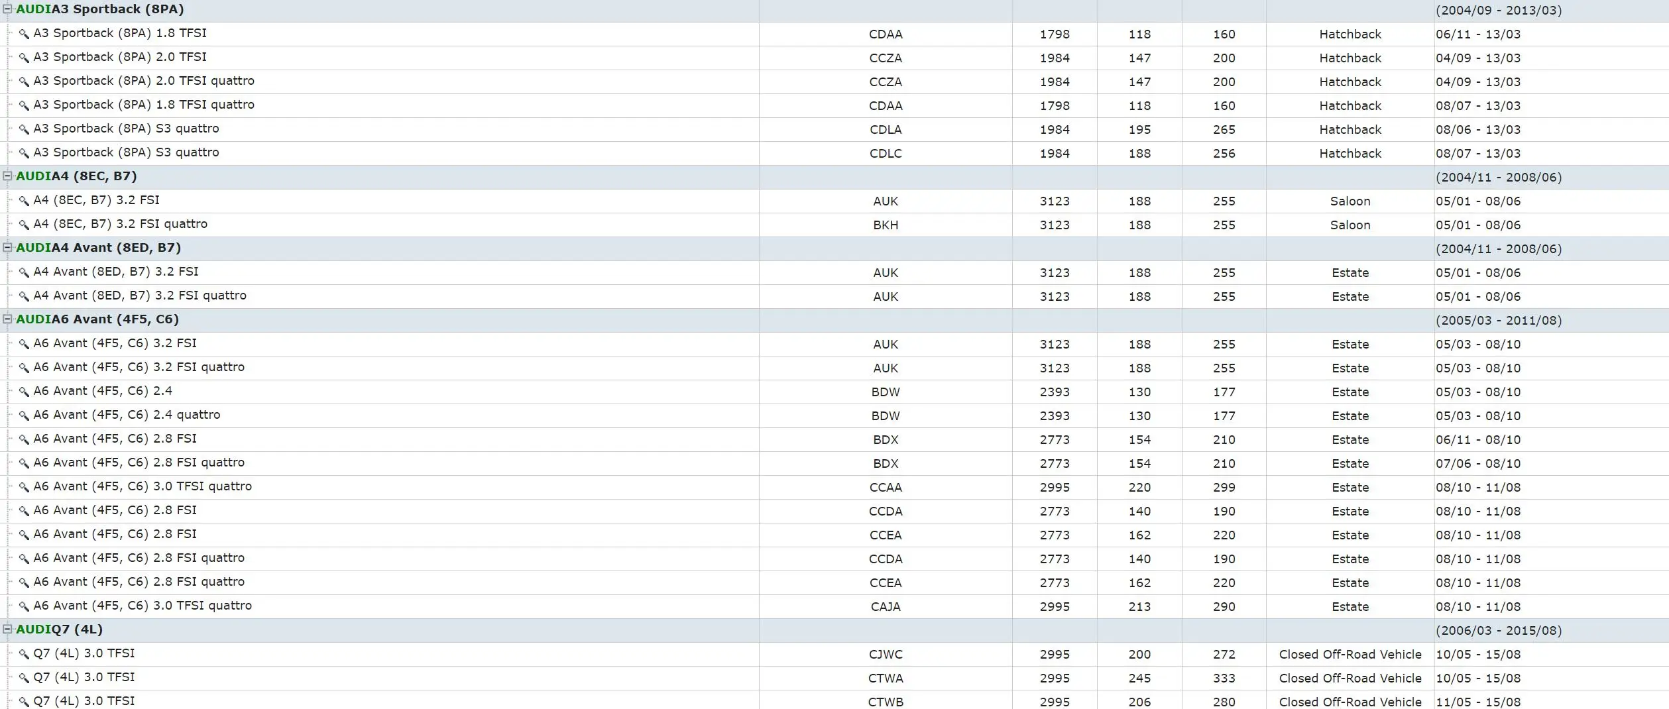Select label 'A3 Sportback (8PA) 2.0 TFSI quattro'
Image resolution: width=1669 pixels, height=709 pixels.
(144, 81)
